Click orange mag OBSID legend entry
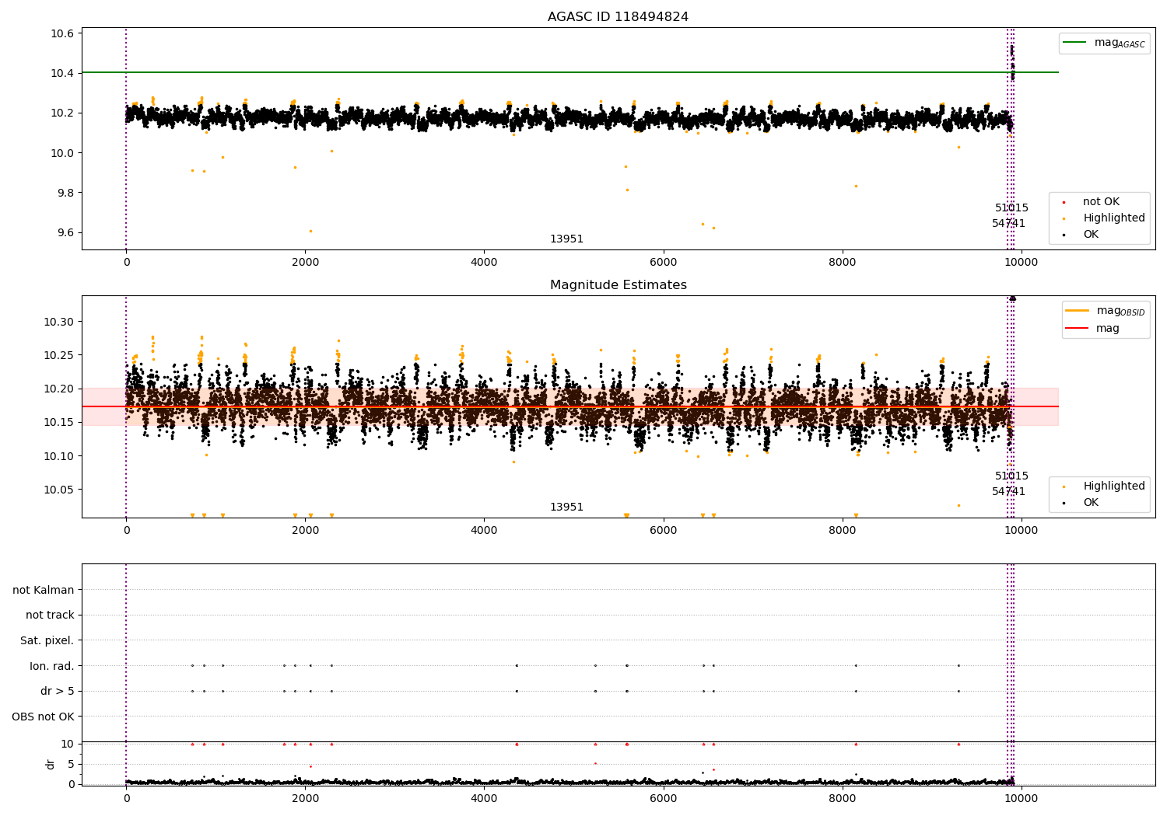The image size is (1167, 816). [x=1106, y=311]
